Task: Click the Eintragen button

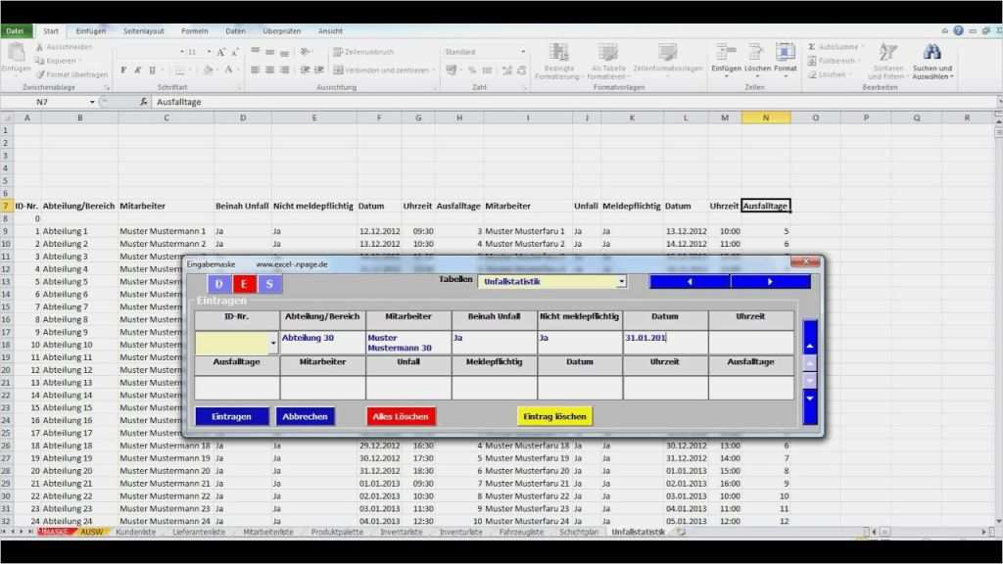Action: click(232, 416)
